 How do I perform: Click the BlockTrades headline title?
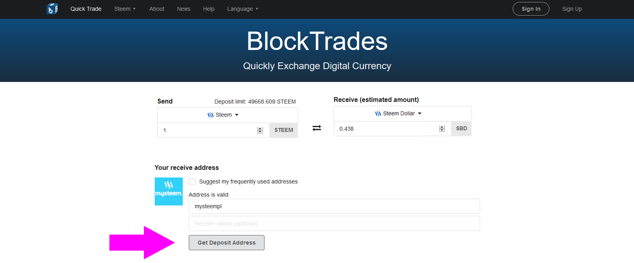pos(317,41)
